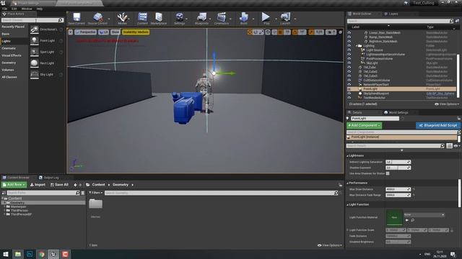
Task: Open the Help menu
Action: [x=40, y=9]
